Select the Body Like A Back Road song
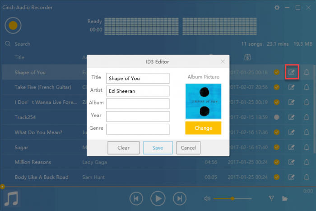The width and height of the screenshot is (316, 211). pyautogui.click(x=42, y=177)
